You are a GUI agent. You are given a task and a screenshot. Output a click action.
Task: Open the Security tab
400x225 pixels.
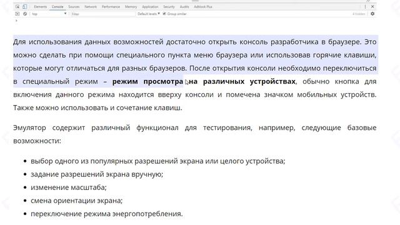169,7
